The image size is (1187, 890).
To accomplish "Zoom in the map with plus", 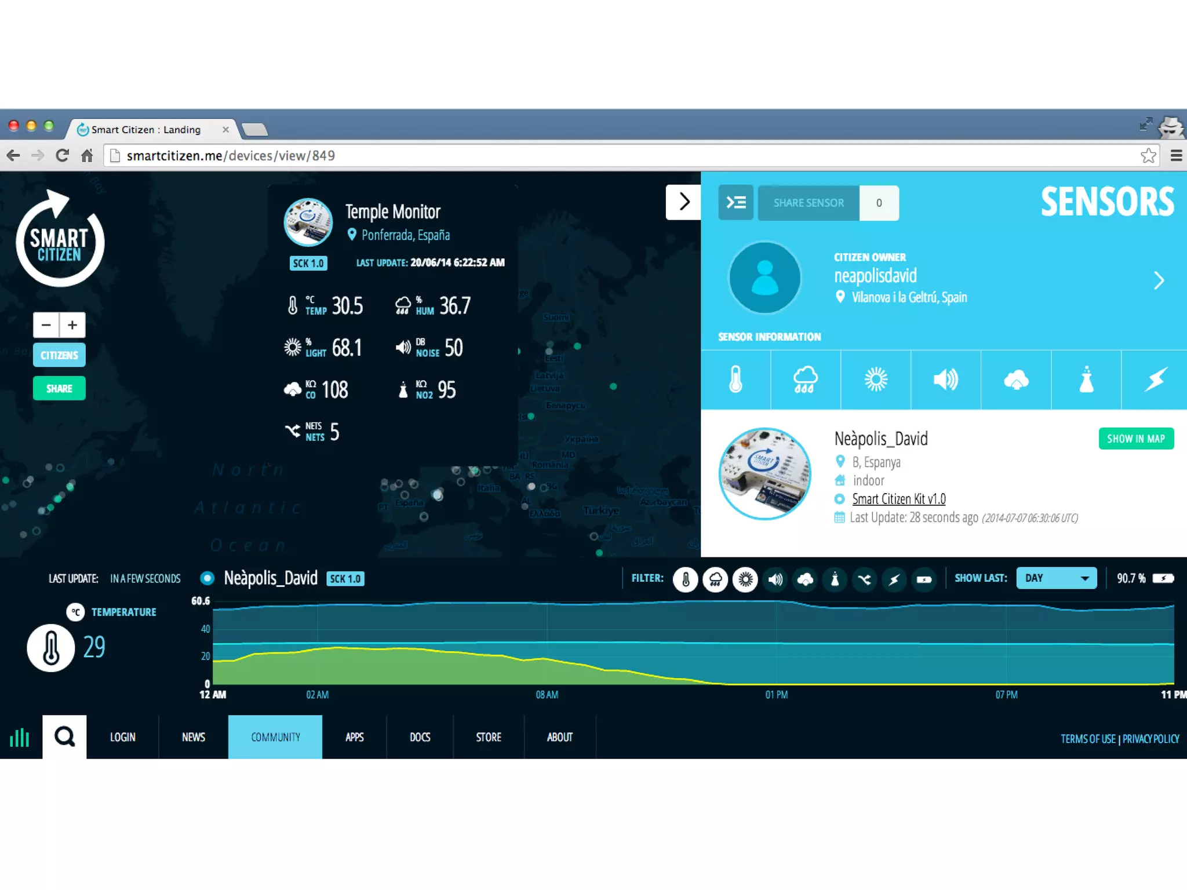I will point(72,325).
